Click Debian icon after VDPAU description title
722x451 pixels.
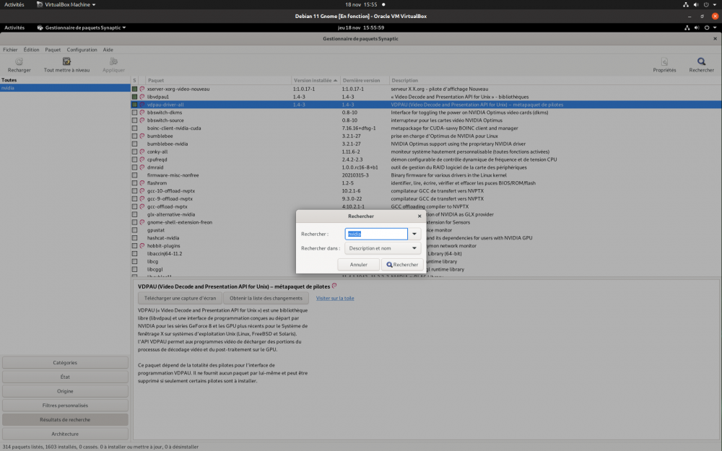[334, 286]
